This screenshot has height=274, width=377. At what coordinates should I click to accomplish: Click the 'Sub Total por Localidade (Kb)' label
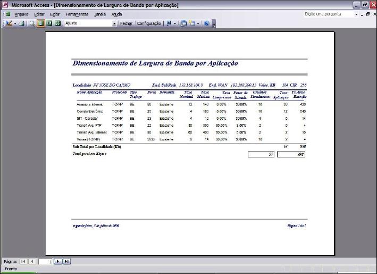[97, 147]
